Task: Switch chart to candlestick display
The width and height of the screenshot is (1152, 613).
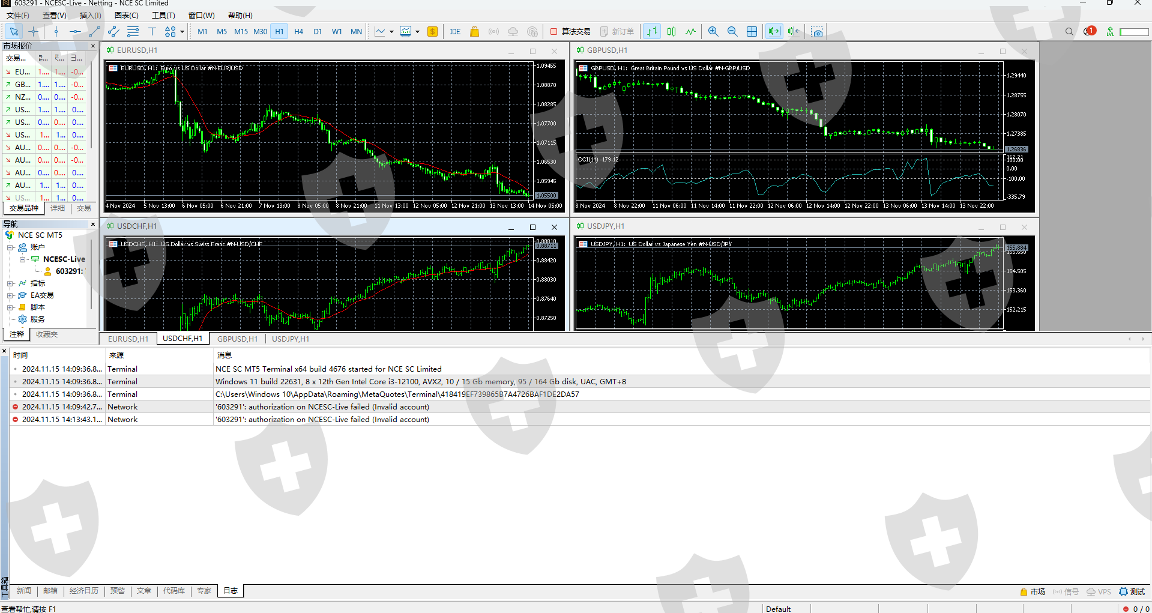Action: tap(672, 32)
